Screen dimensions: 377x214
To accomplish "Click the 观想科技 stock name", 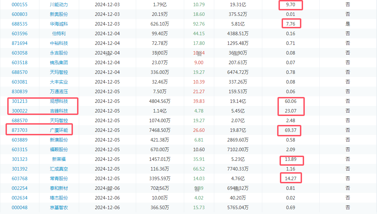I will [x=59, y=101].
